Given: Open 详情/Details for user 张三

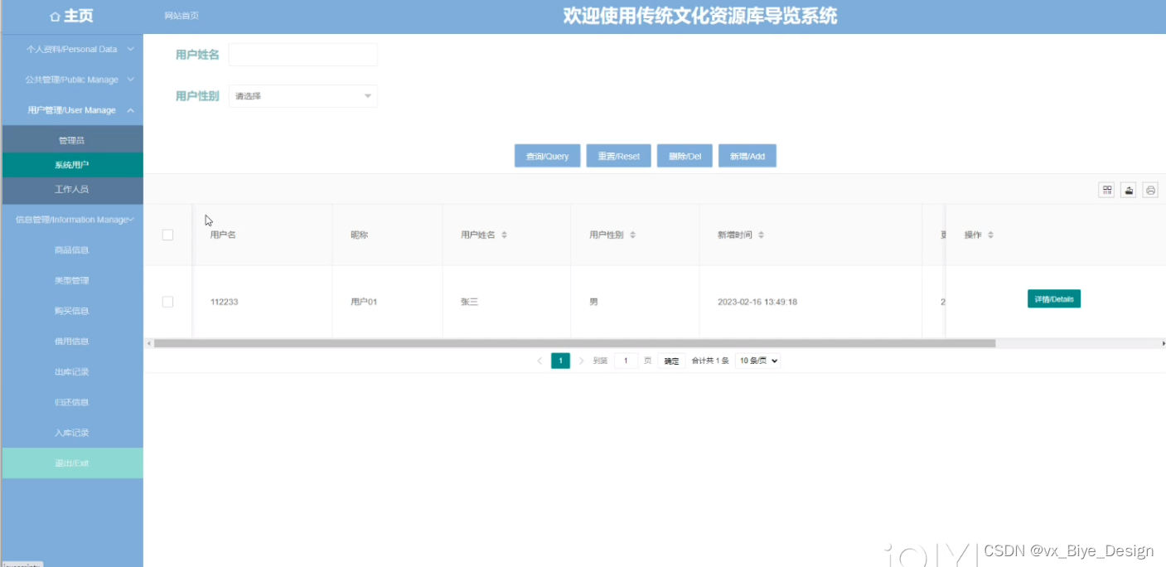Looking at the screenshot, I should click(x=1054, y=299).
